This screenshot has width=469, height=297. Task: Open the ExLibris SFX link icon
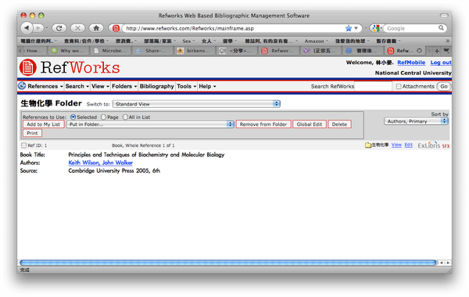433,145
